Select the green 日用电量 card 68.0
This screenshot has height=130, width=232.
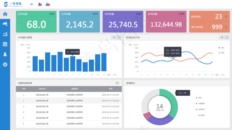[36, 22]
